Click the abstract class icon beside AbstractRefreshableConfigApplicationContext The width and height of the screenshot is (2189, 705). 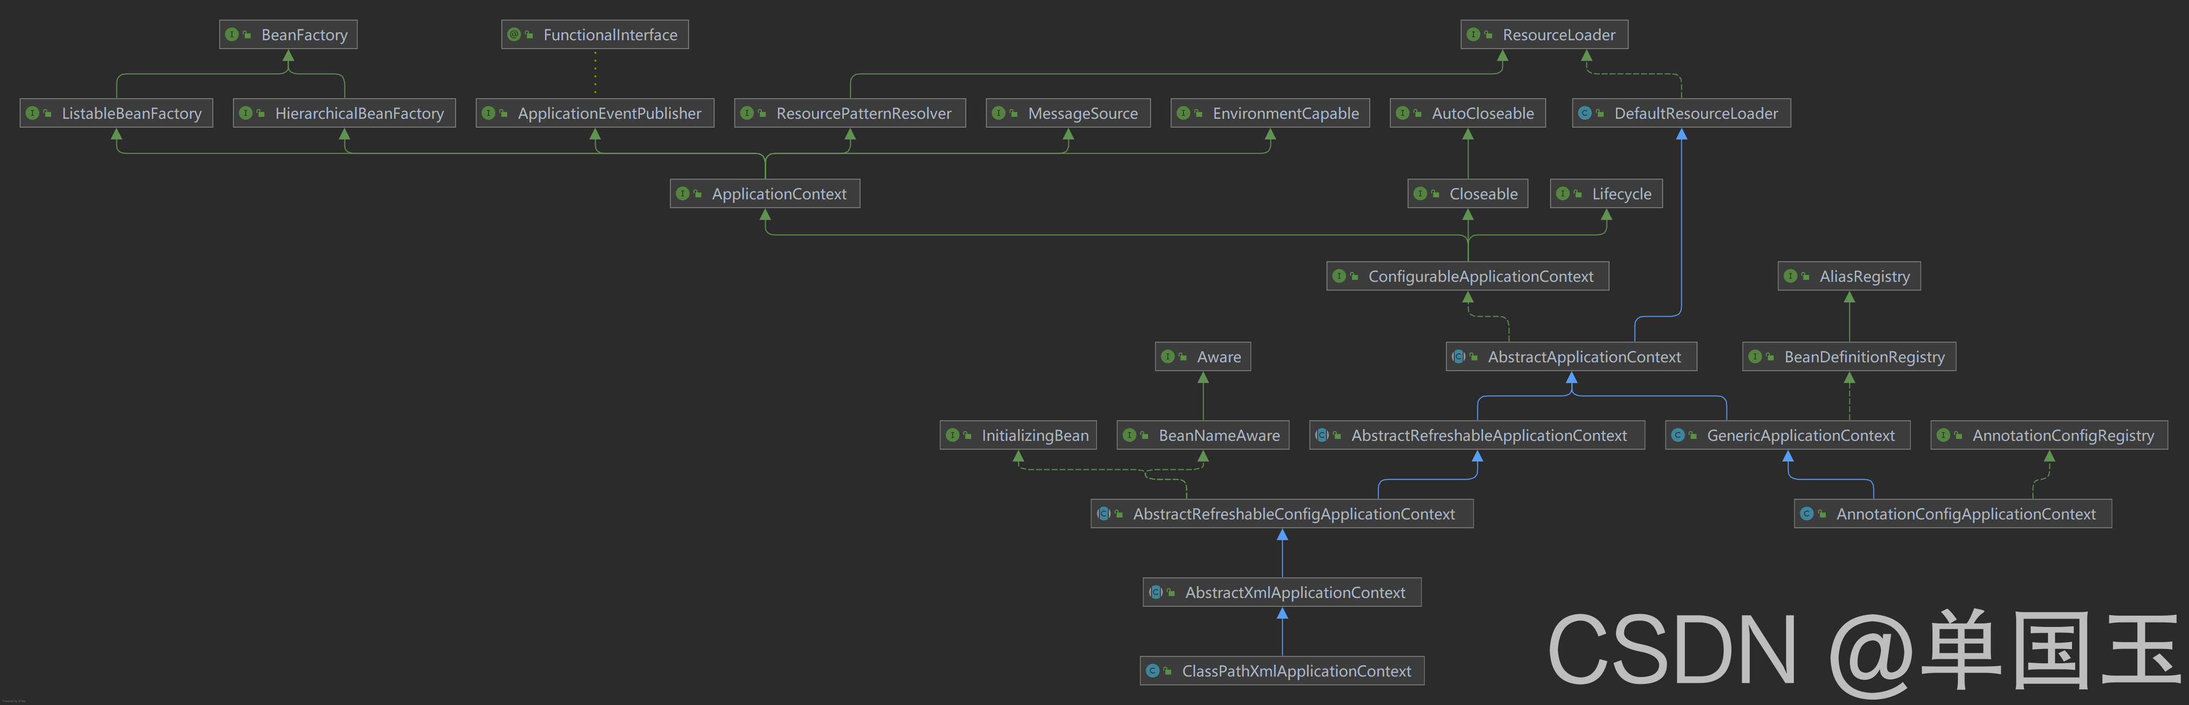click(x=1103, y=513)
